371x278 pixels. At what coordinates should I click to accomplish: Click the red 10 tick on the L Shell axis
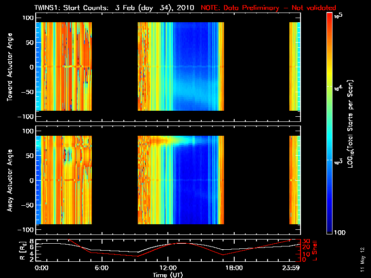[306, 254]
